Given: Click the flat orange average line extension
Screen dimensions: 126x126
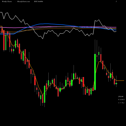Looking at the screenshot, I should (120, 81).
